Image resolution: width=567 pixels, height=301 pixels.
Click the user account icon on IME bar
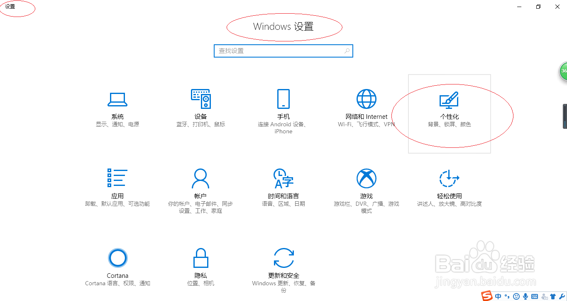(544, 297)
